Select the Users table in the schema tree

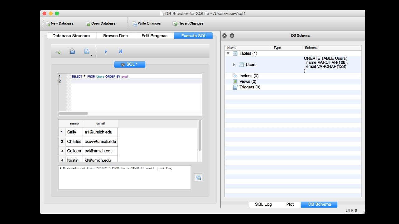coord(251,65)
